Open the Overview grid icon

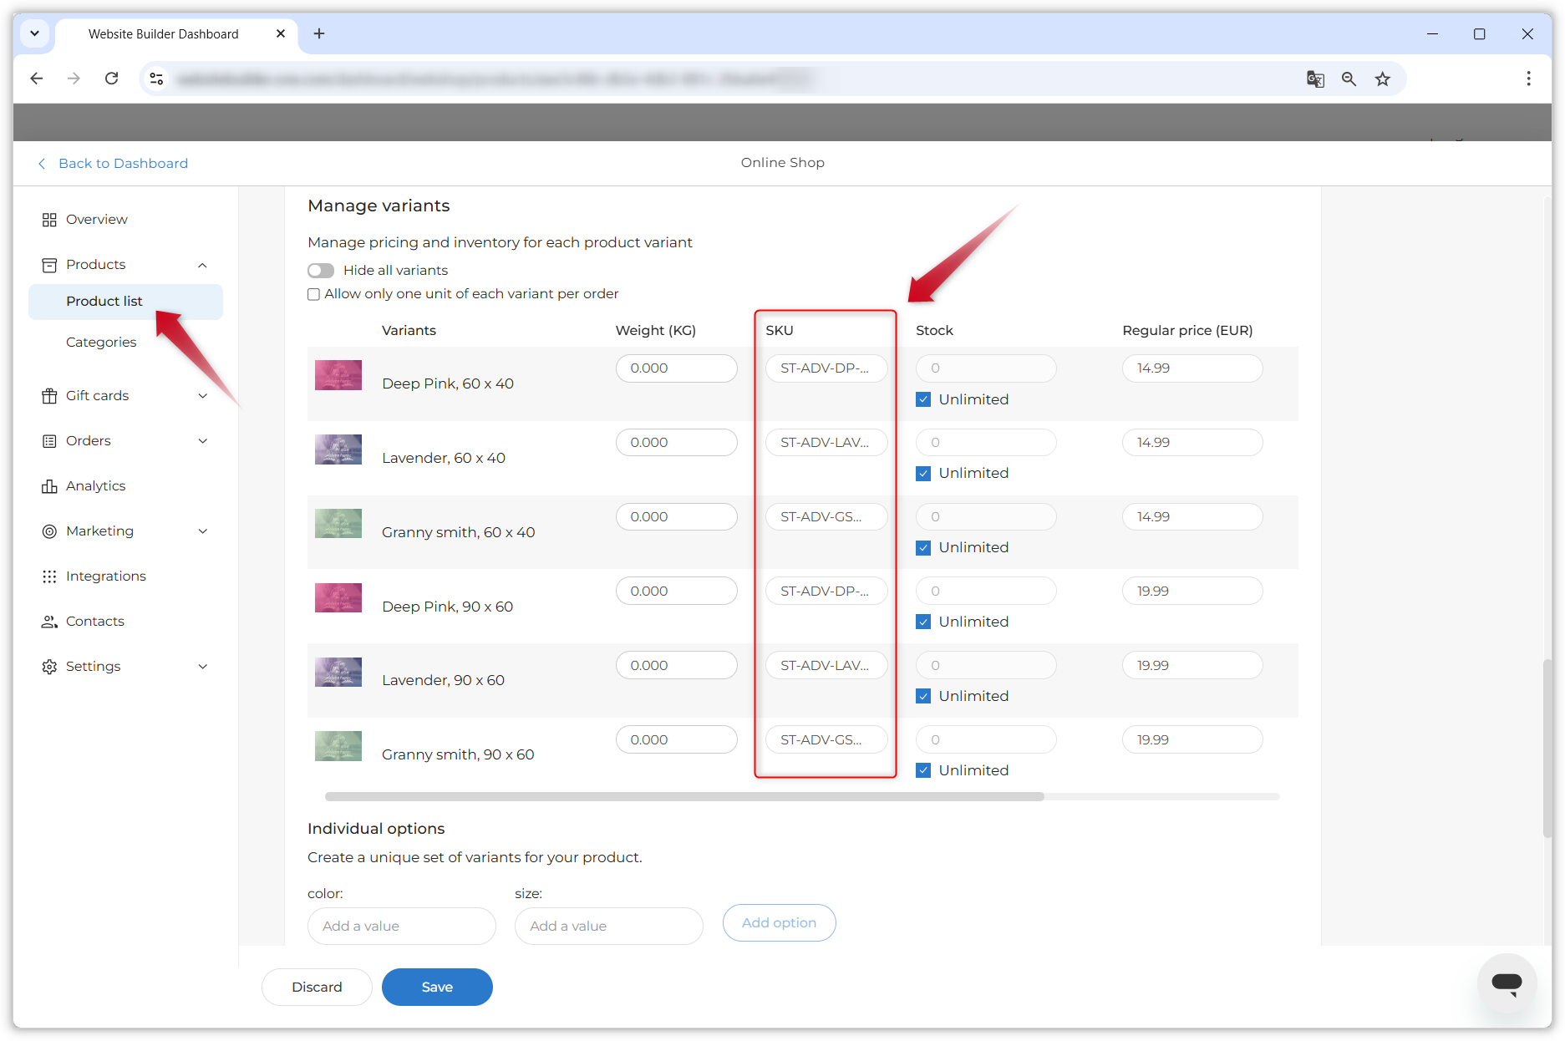49,220
